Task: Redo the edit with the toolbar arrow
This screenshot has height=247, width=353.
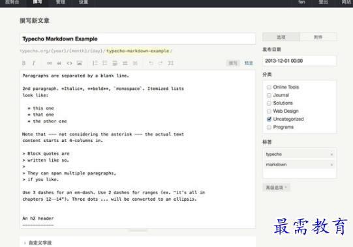Action: click(x=161, y=63)
